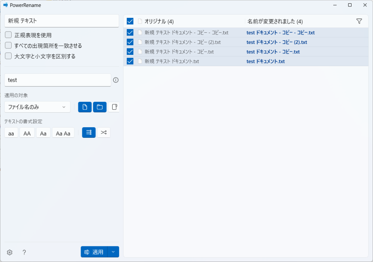Image resolution: width=373 pixels, height=262 pixels.
Task: Uncheck the select-all checkbox in the header
Action: click(x=130, y=21)
